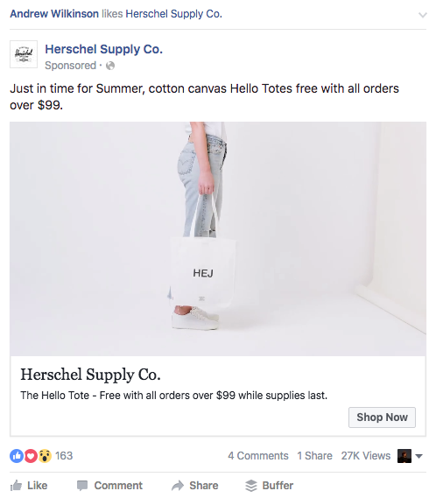This screenshot has height=498, width=436.
Task: View the 1 Share link
Action: pos(314,456)
